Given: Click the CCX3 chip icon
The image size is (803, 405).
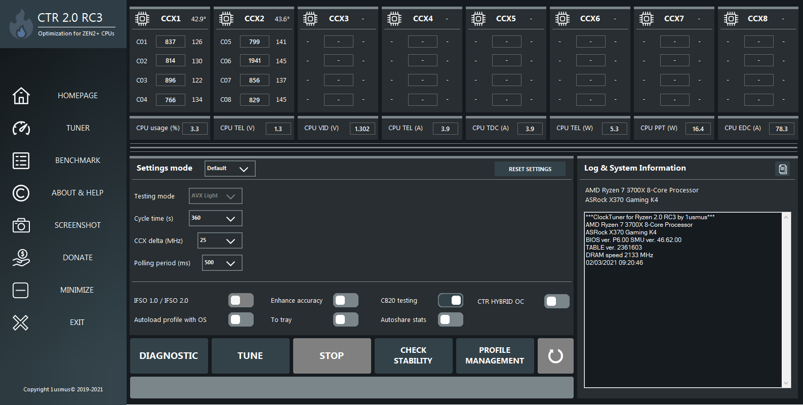Looking at the screenshot, I should [310, 19].
